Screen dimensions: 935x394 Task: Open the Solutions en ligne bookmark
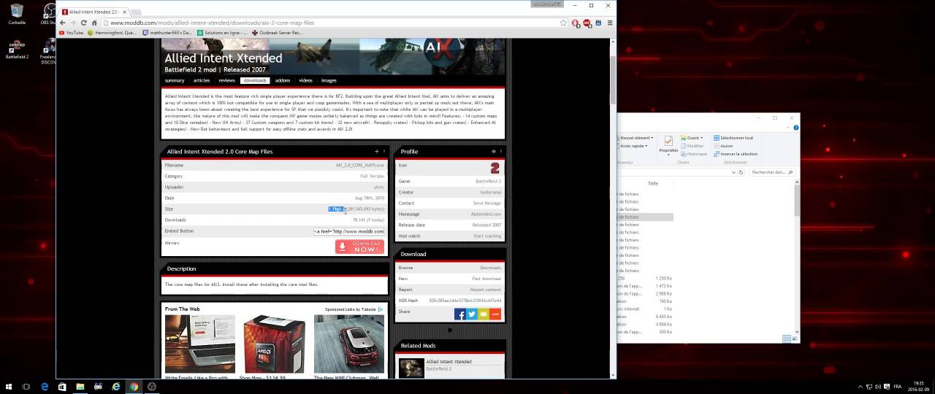click(222, 32)
